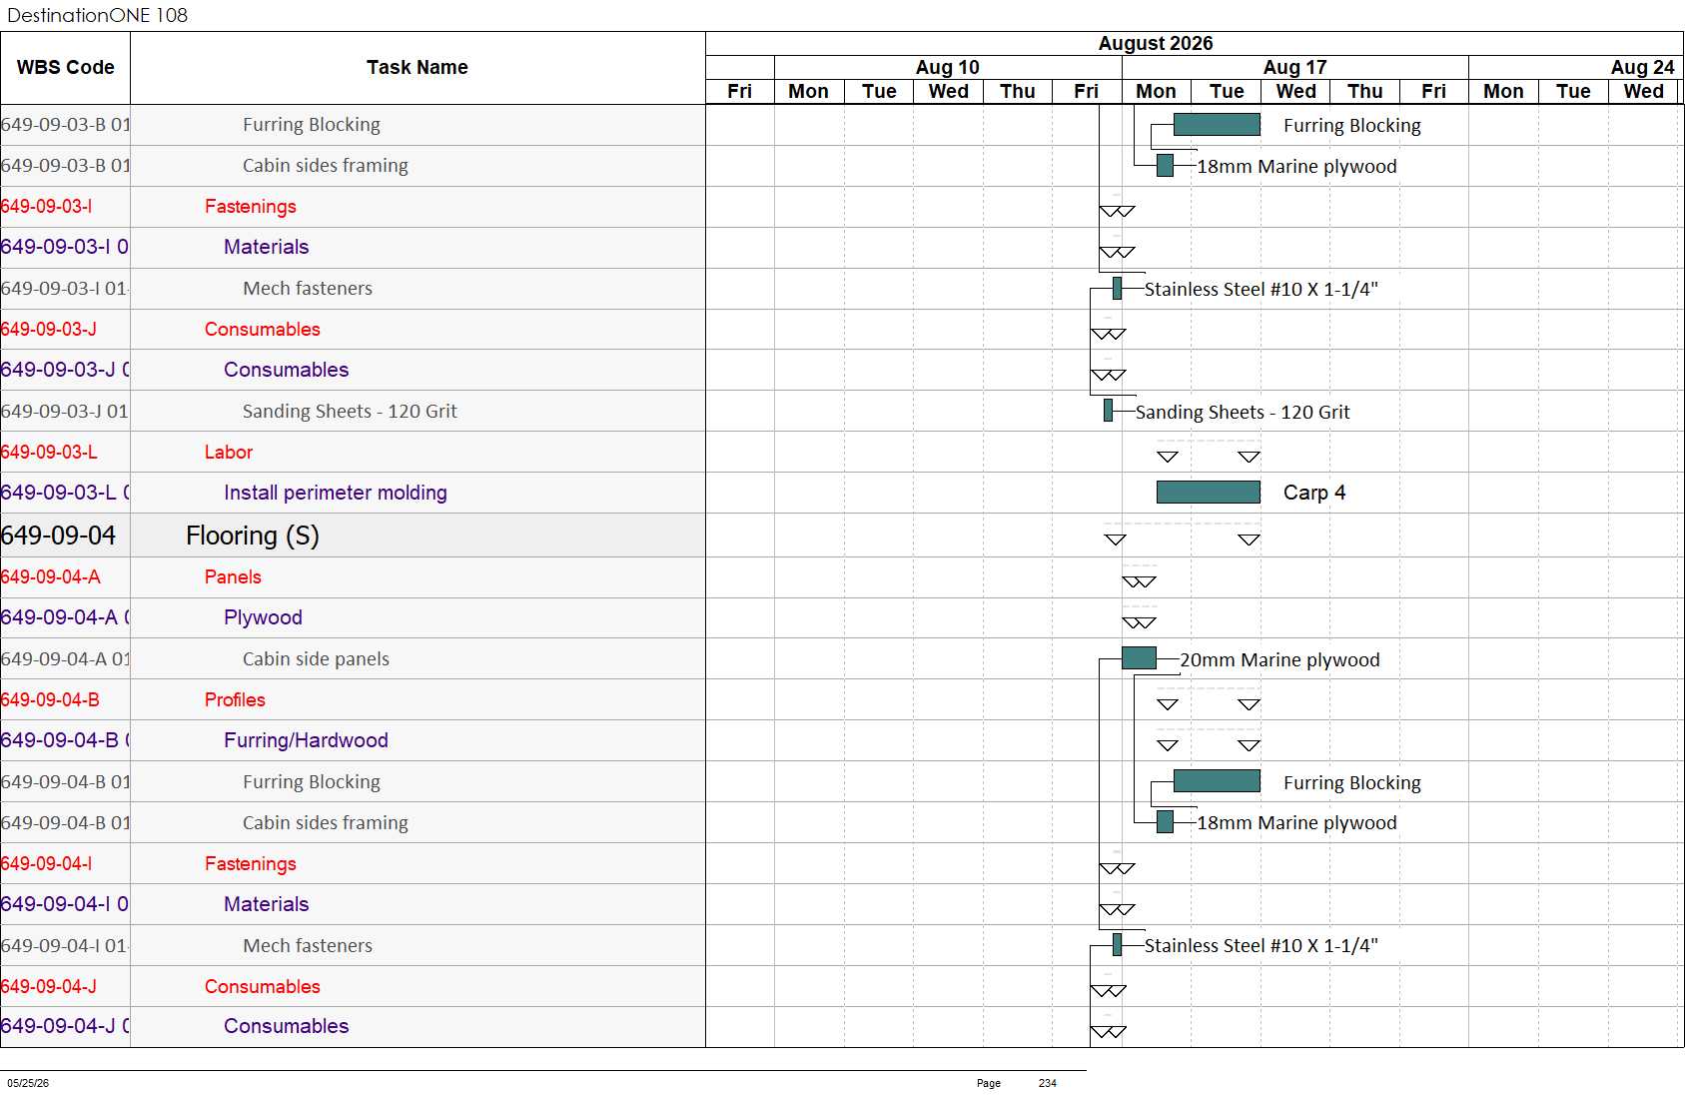Click the Cabin side panels task
The image size is (1685, 1096).
click(316, 658)
